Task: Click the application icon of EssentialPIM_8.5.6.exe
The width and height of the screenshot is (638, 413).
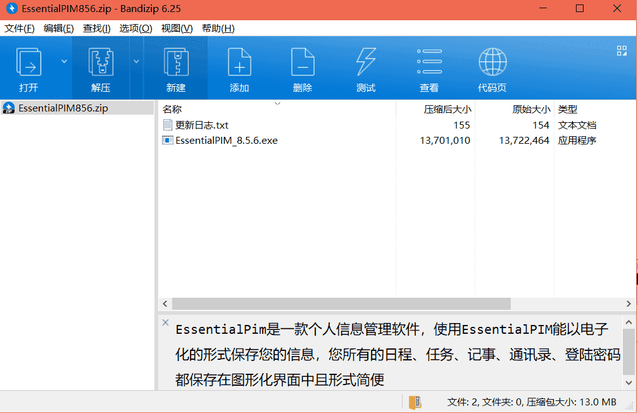Action: click(x=168, y=140)
